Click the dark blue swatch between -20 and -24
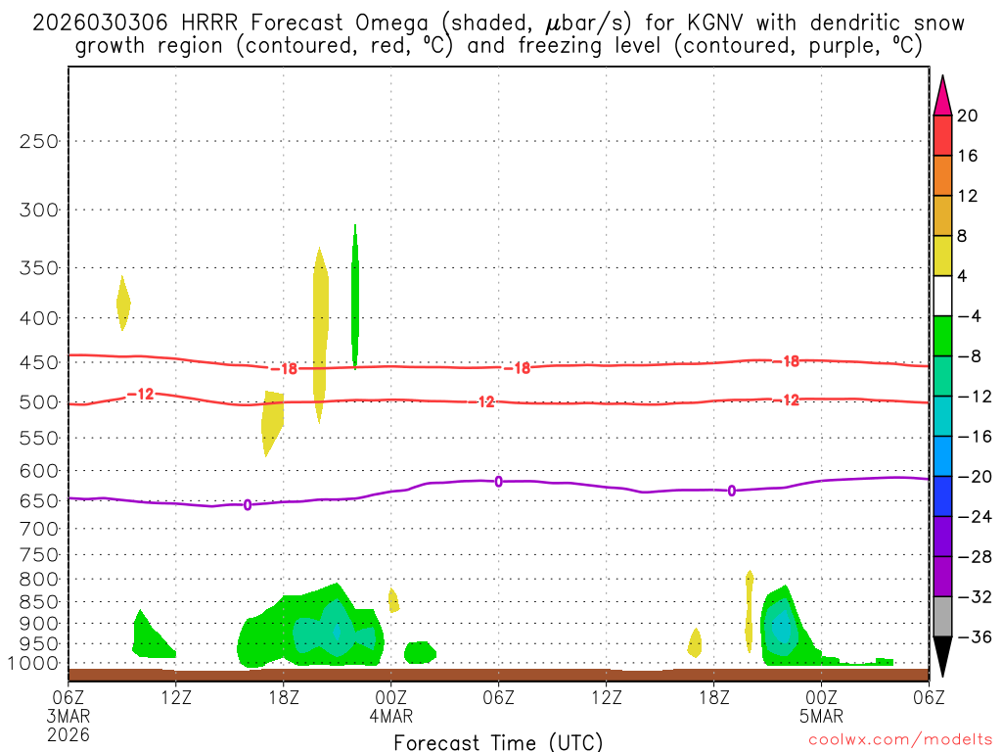 coord(942,496)
